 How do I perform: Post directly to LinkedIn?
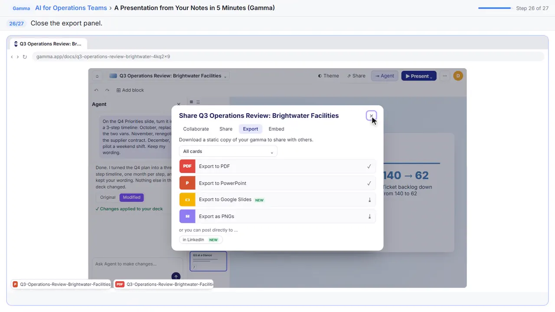(x=200, y=240)
